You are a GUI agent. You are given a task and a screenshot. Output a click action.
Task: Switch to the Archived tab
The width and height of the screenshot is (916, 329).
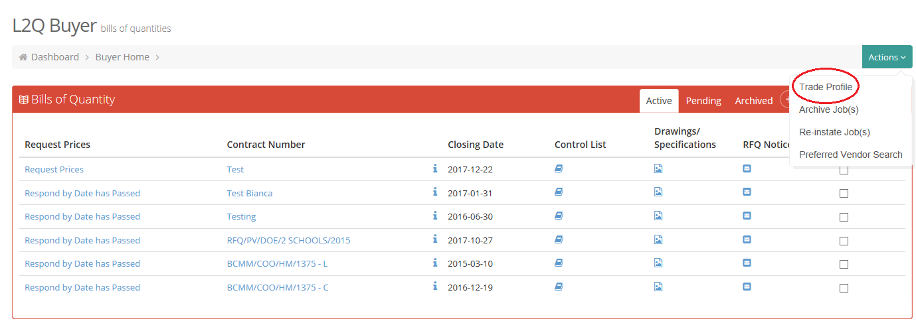[x=753, y=101]
